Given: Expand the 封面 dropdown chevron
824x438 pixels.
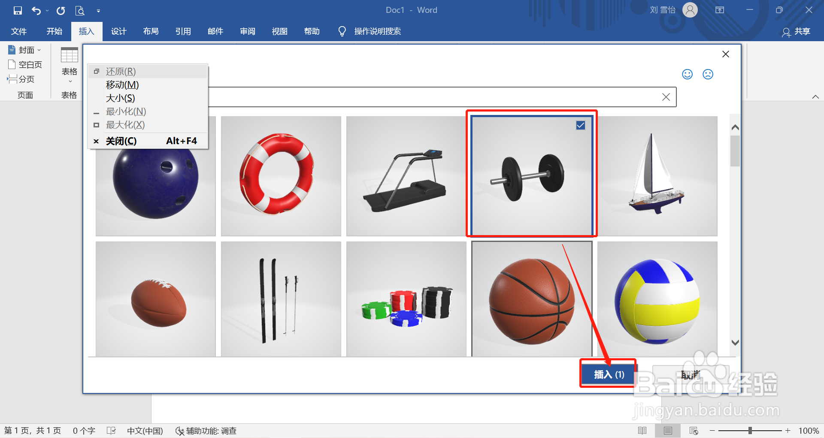Looking at the screenshot, I should tap(39, 49).
